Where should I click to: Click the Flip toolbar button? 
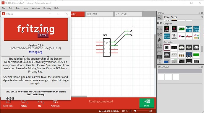click(x=40, y=104)
